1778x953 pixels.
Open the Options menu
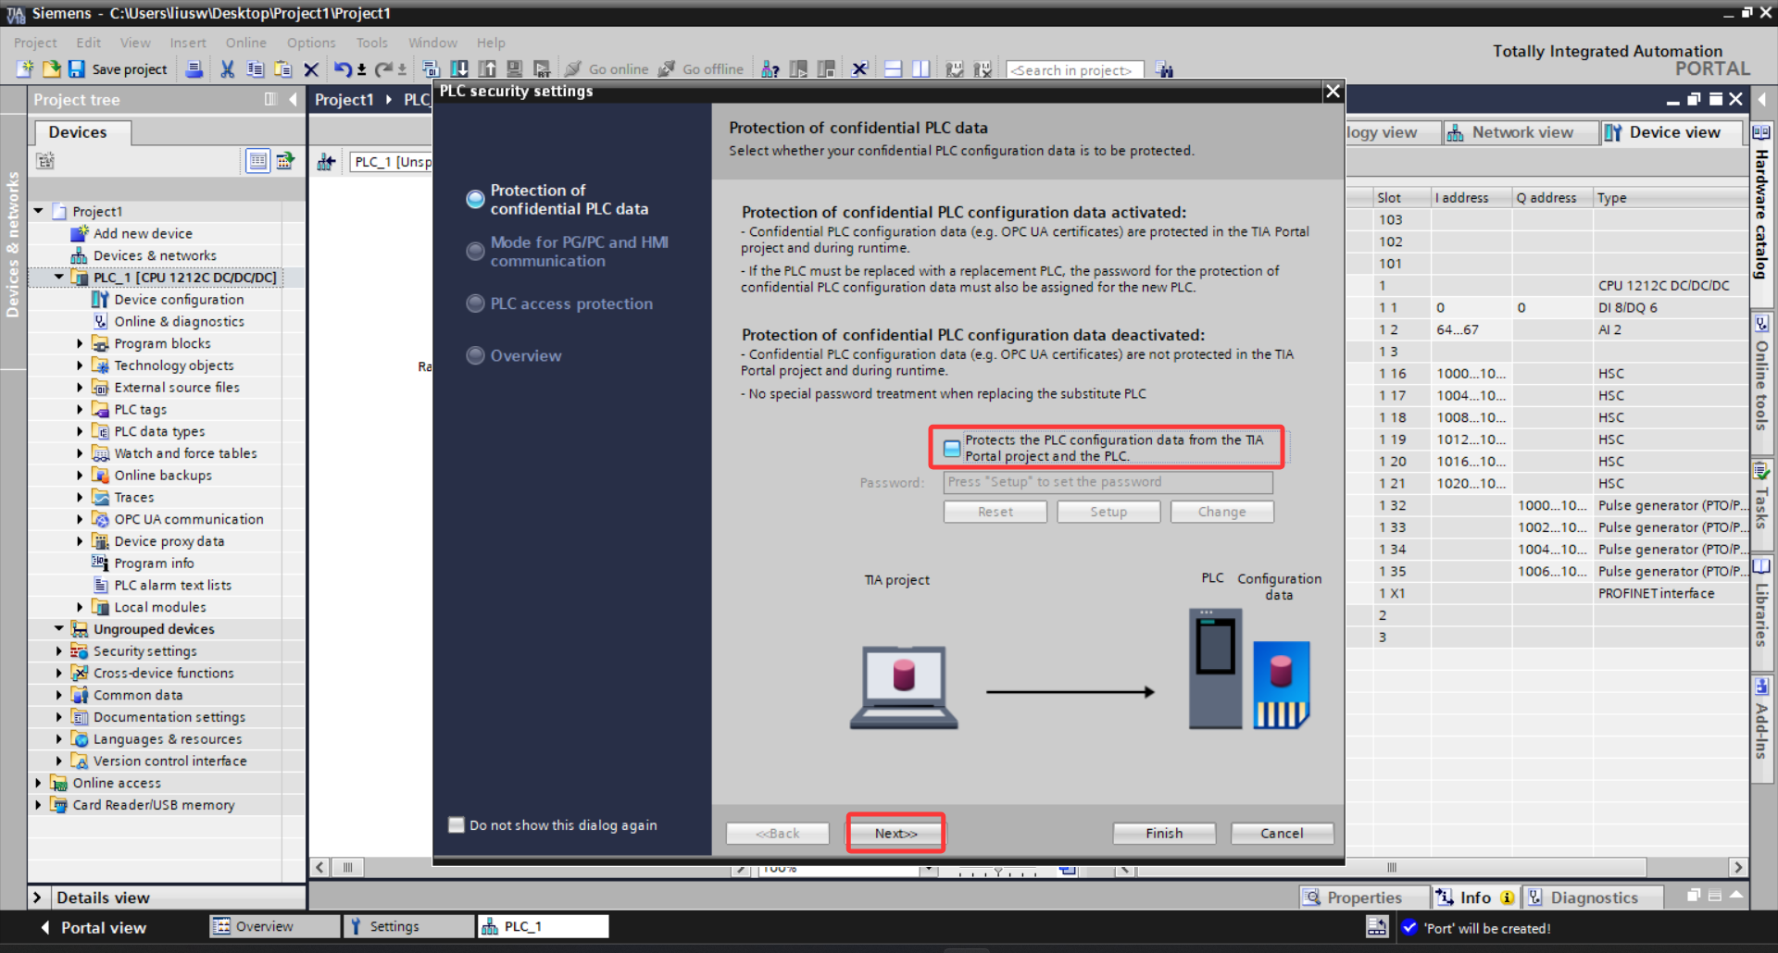(x=311, y=43)
